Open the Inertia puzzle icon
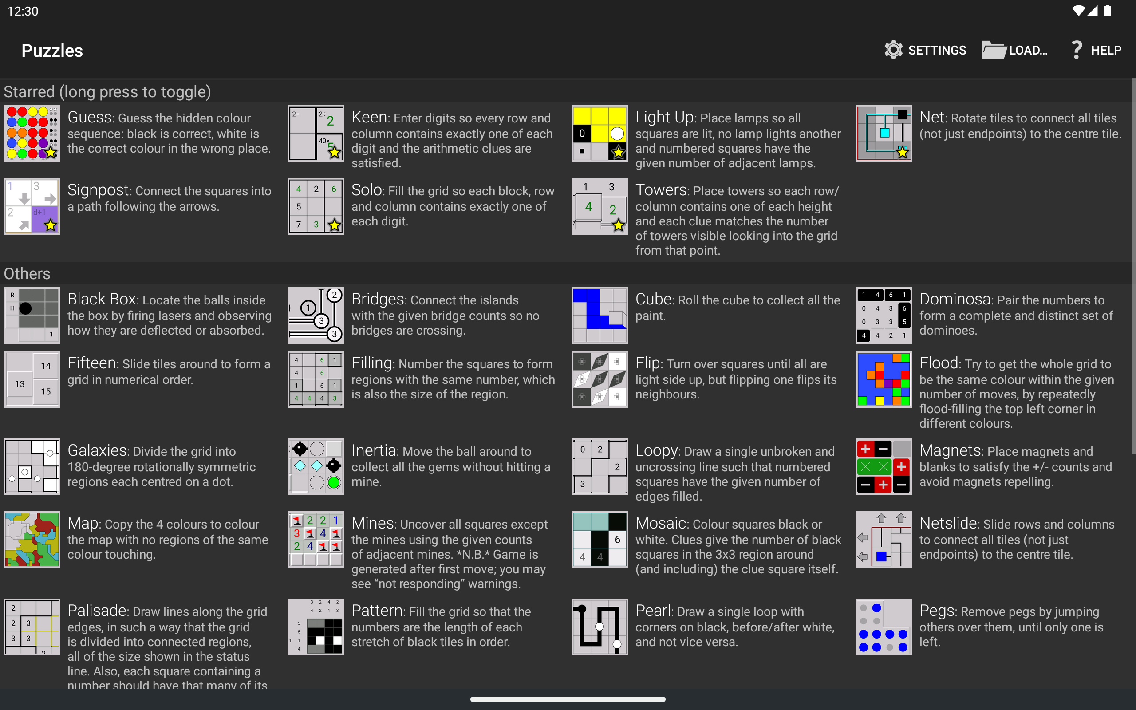1136x710 pixels. pos(316,466)
